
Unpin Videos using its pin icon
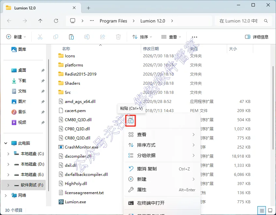[x=43, y=122]
